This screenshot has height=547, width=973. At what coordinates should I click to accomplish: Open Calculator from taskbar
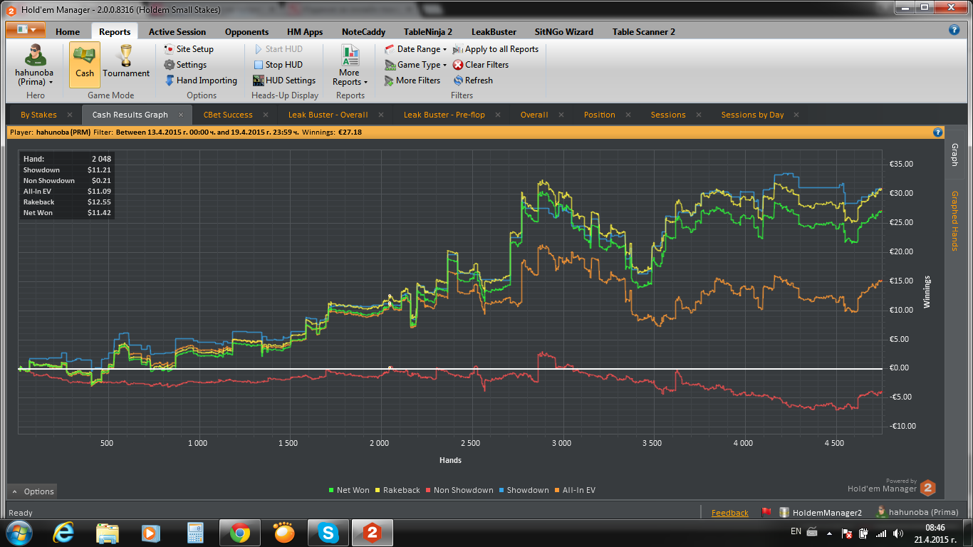[194, 533]
